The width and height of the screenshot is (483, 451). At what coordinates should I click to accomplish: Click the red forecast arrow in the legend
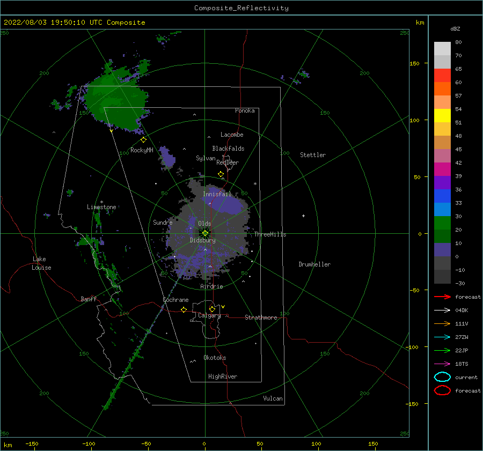click(x=442, y=297)
